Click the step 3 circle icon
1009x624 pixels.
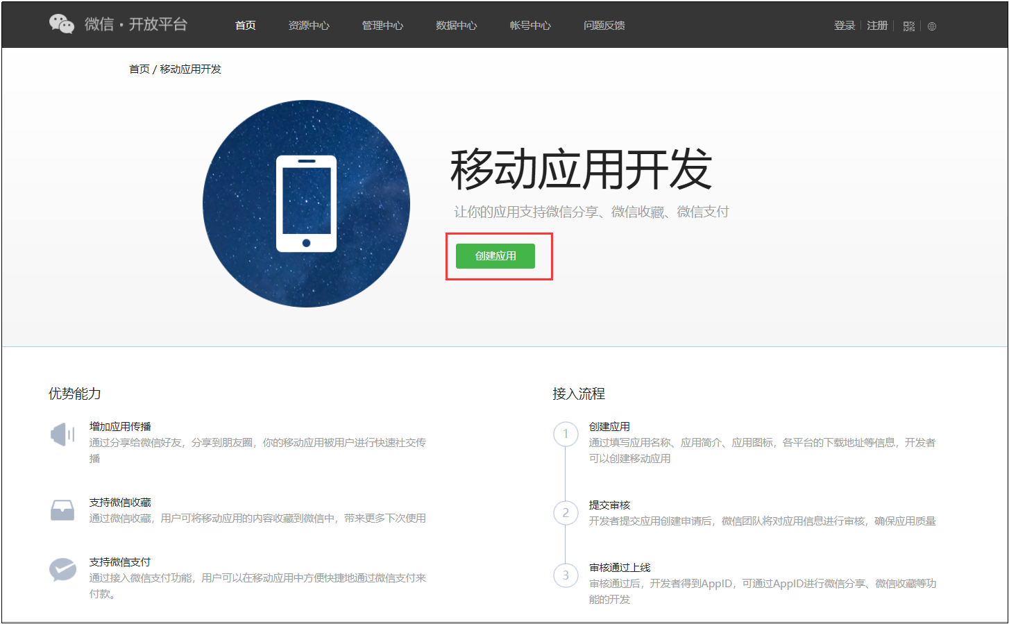566,575
